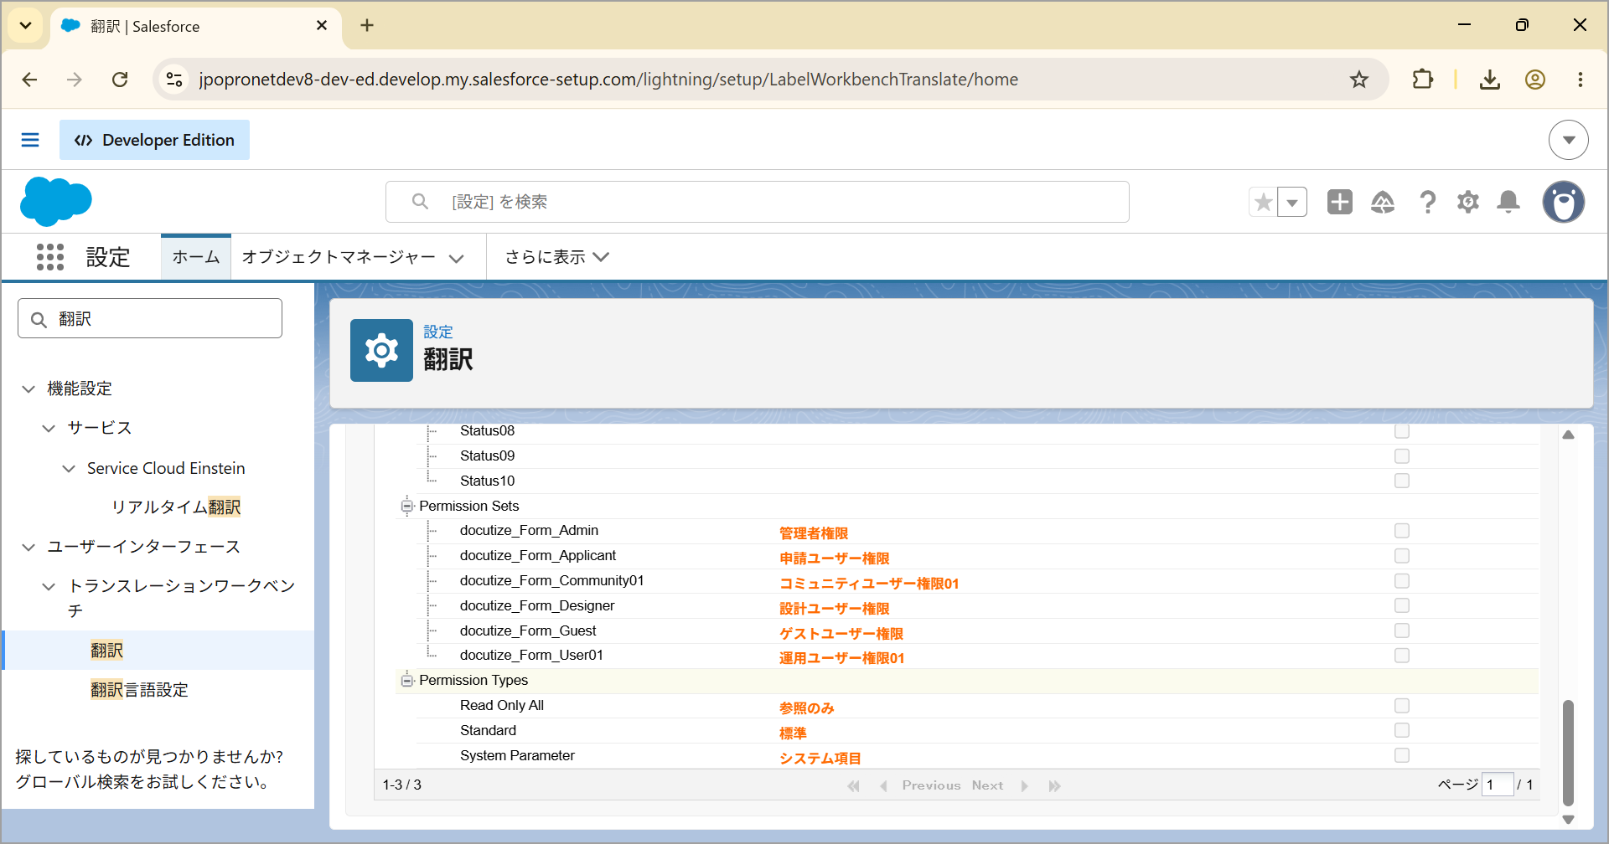Click the page number input field
The image size is (1609, 844).
pos(1498,785)
